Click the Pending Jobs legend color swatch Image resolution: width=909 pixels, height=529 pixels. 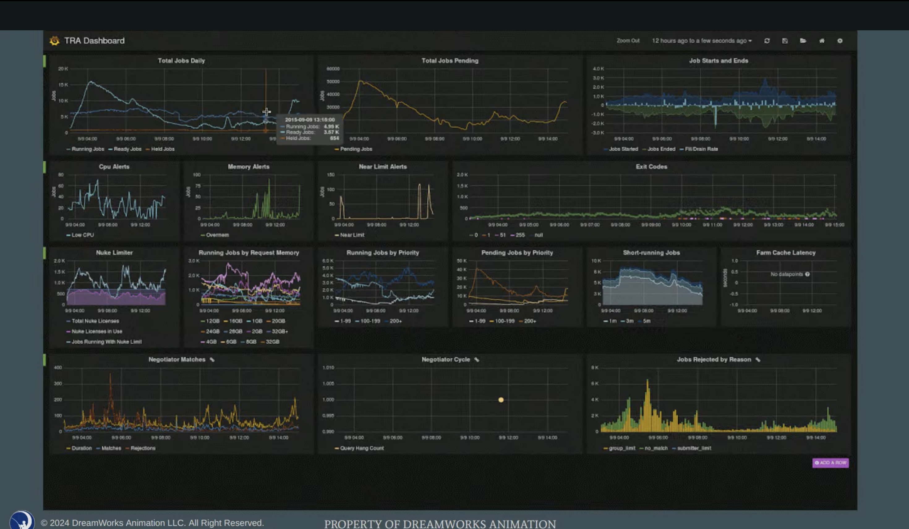(336, 149)
